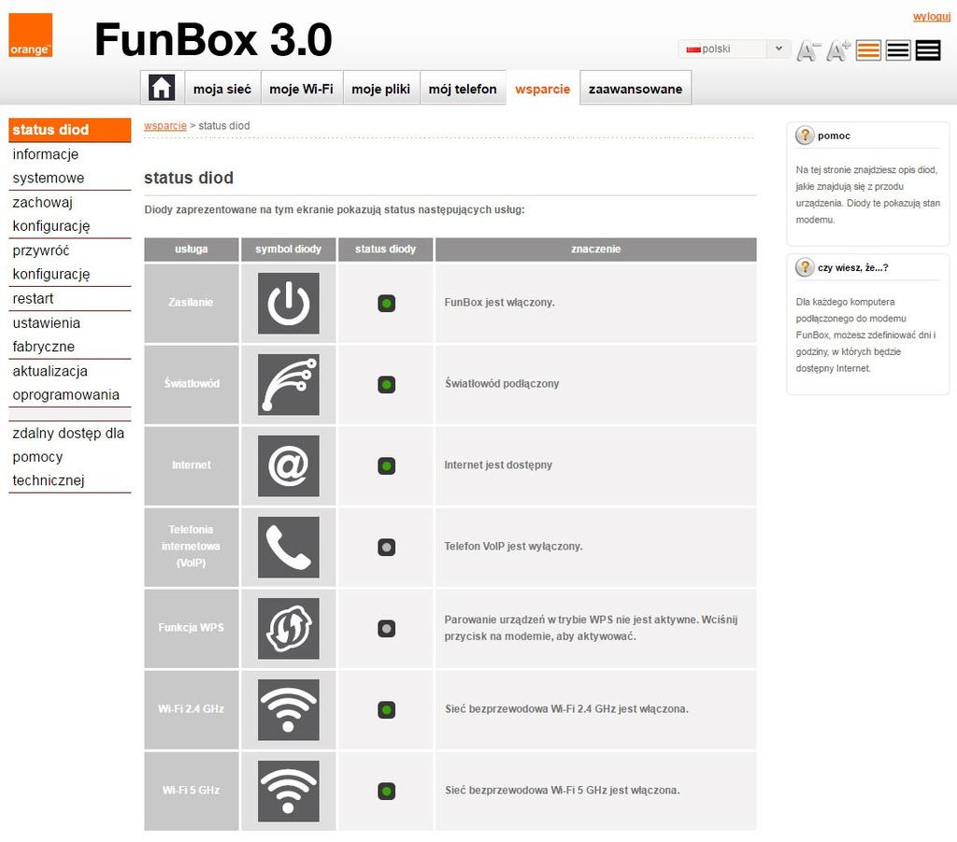
Task: Click the 'czy wiesz, że' question mark icon
Action: (x=805, y=267)
